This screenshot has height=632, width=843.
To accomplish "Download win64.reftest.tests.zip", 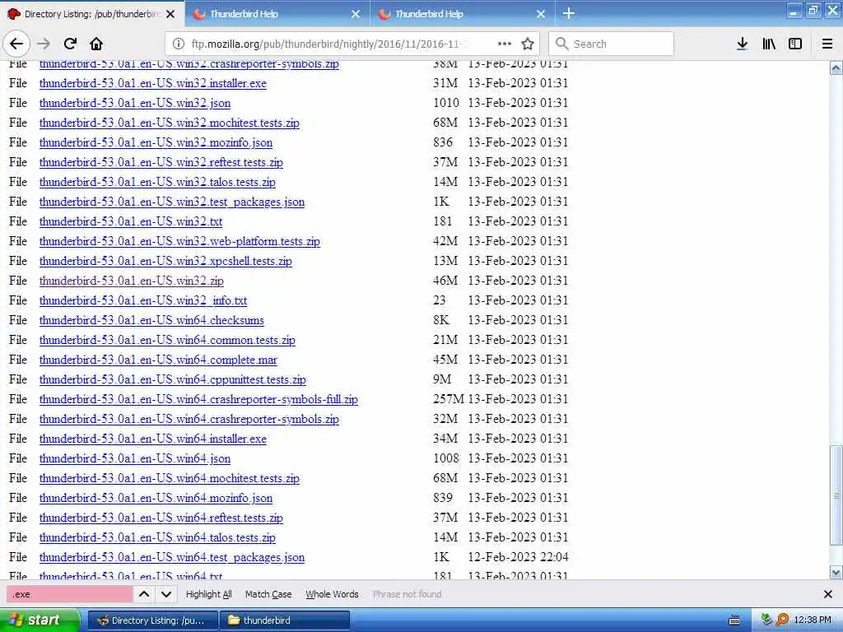I will coord(161,518).
